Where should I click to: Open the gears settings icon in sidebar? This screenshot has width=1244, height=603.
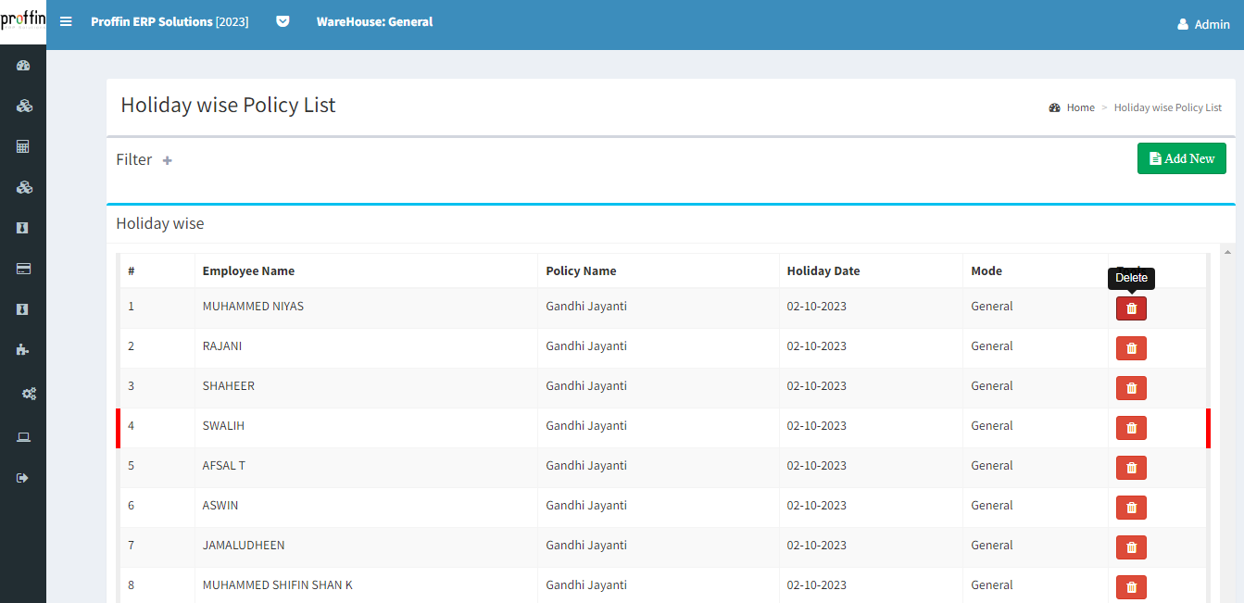point(30,394)
